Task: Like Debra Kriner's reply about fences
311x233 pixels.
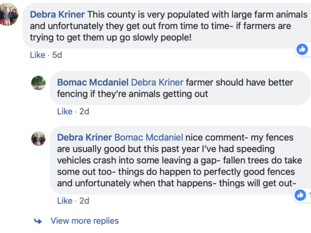Action: (x=65, y=200)
